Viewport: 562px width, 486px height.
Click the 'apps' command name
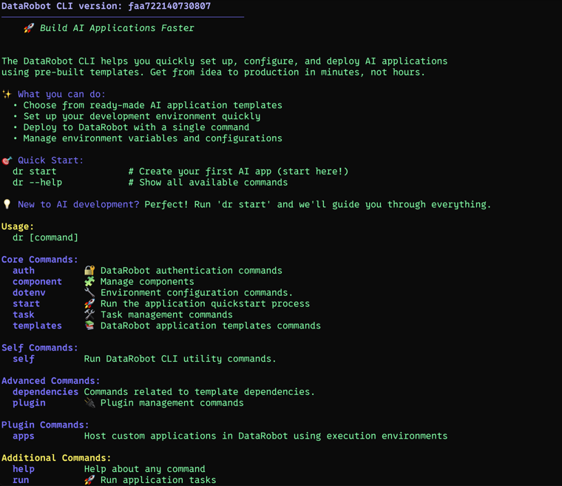click(24, 436)
